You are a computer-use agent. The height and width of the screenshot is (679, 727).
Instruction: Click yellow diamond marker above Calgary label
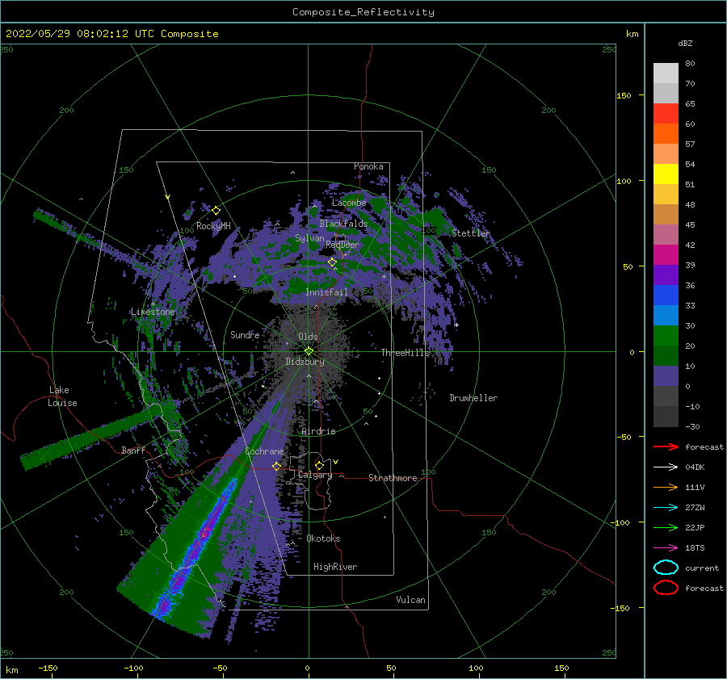pyautogui.click(x=319, y=465)
